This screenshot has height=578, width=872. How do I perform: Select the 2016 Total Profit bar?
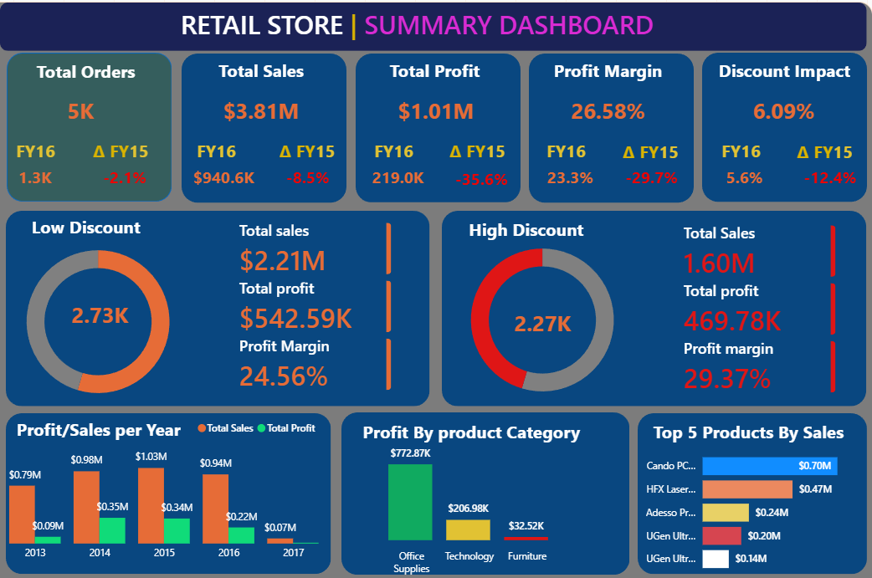(x=244, y=535)
